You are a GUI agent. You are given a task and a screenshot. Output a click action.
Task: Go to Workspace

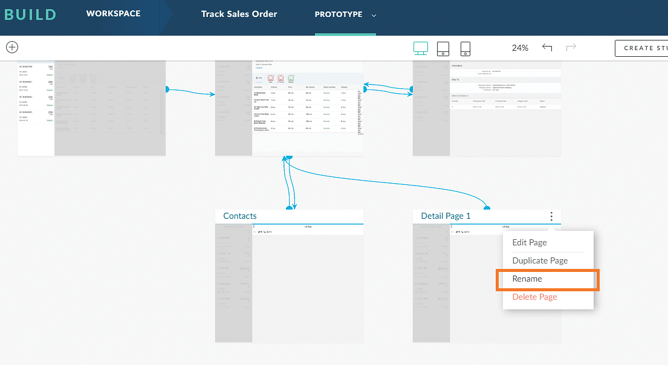[113, 13]
